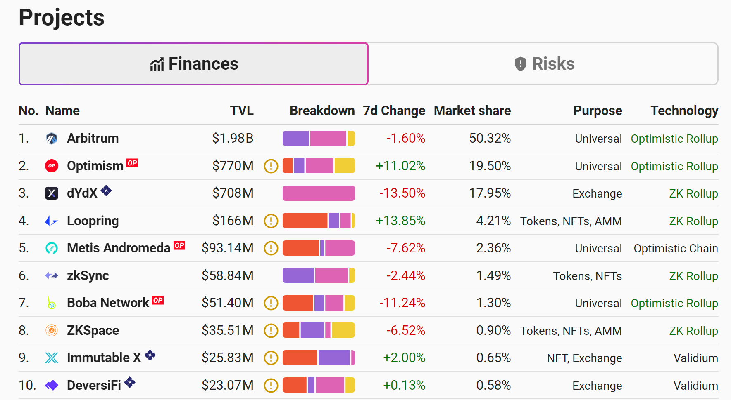The height and width of the screenshot is (400, 731).
Task: Open the zkSync project link
Action: pyautogui.click(x=88, y=275)
